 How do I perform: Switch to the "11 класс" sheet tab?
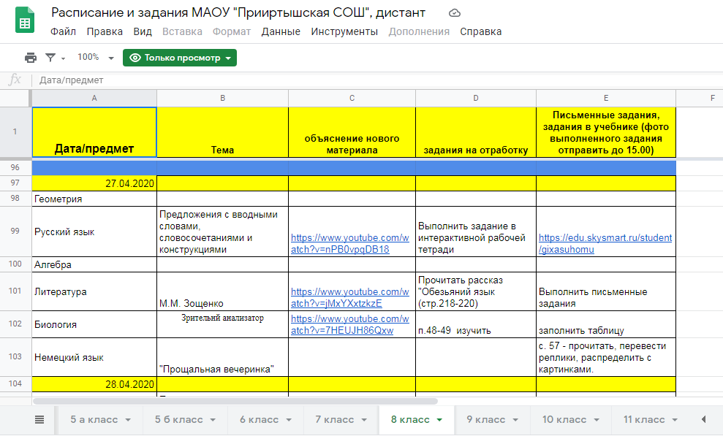click(644, 420)
